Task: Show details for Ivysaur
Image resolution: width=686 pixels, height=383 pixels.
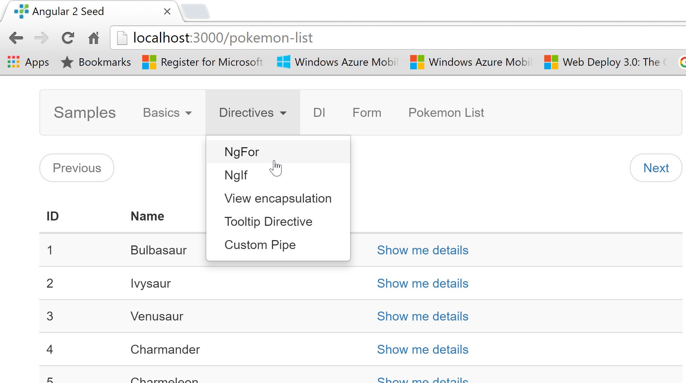Action: 423,283
